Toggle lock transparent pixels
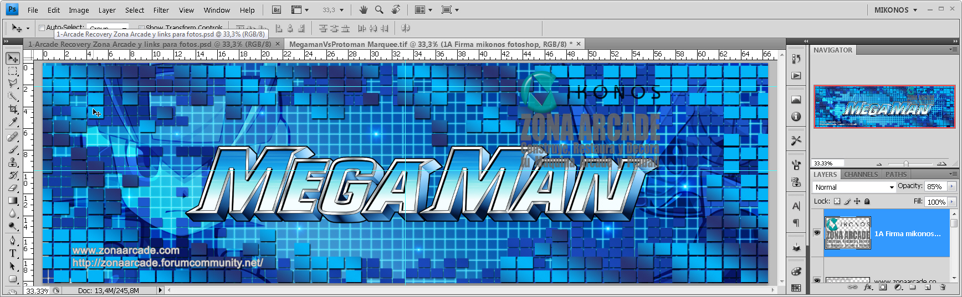 (x=837, y=201)
